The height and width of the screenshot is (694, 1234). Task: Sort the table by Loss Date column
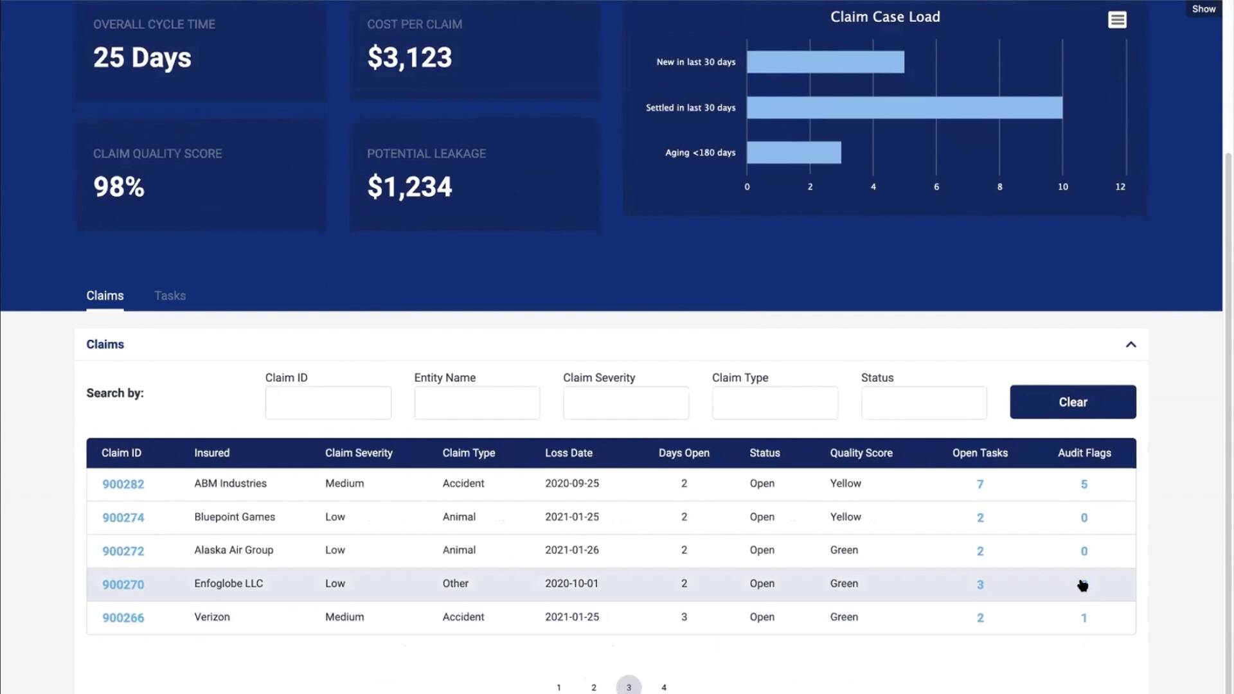pyautogui.click(x=569, y=453)
